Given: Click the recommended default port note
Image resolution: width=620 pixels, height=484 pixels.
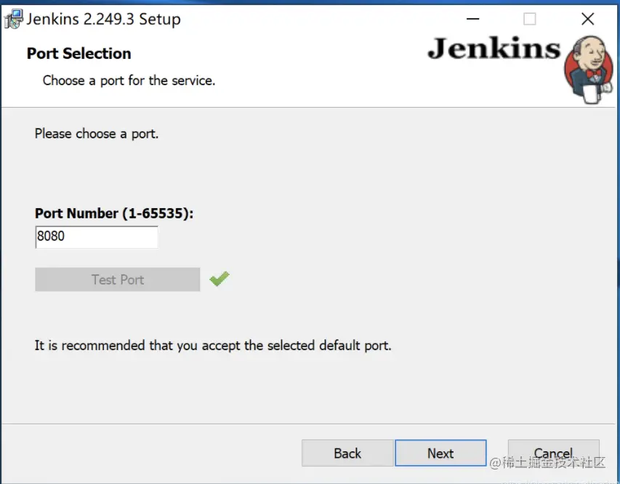Looking at the screenshot, I should 213,346.
